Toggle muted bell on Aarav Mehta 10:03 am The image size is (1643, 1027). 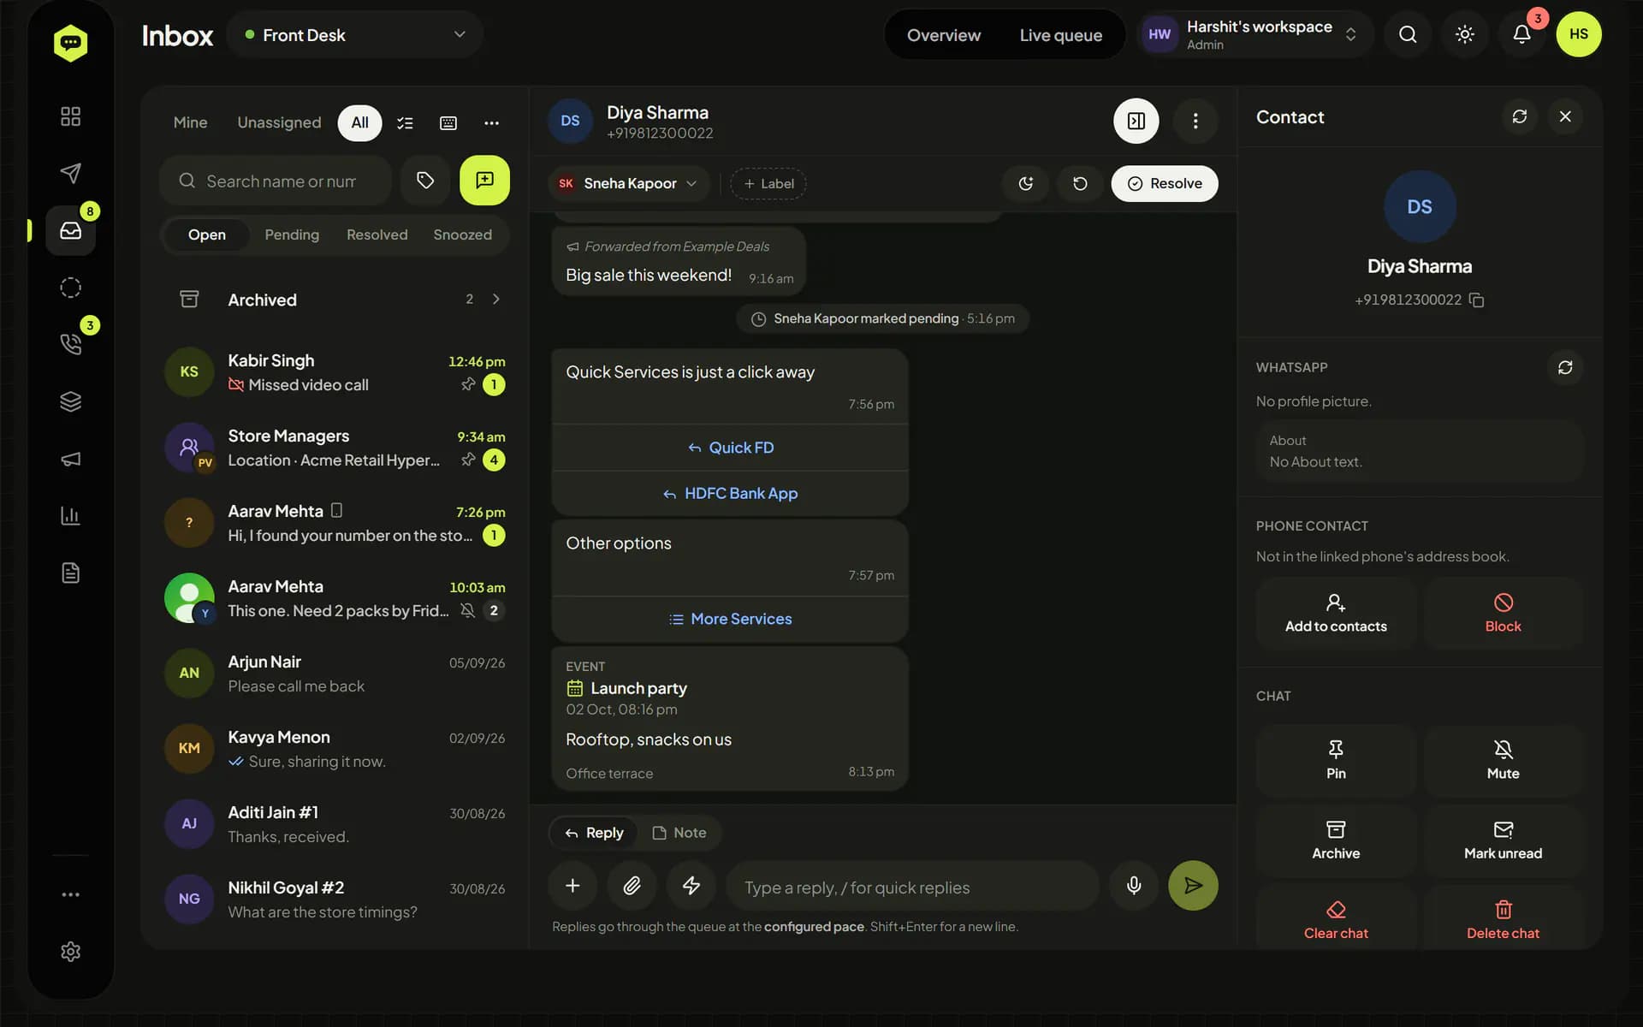467,610
